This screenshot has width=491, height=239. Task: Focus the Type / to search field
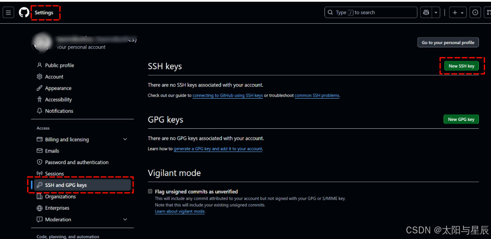click(x=371, y=12)
